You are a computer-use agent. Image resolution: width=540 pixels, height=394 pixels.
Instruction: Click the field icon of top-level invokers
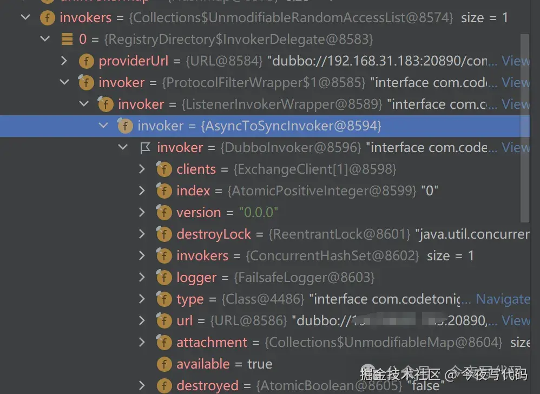click(x=48, y=17)
